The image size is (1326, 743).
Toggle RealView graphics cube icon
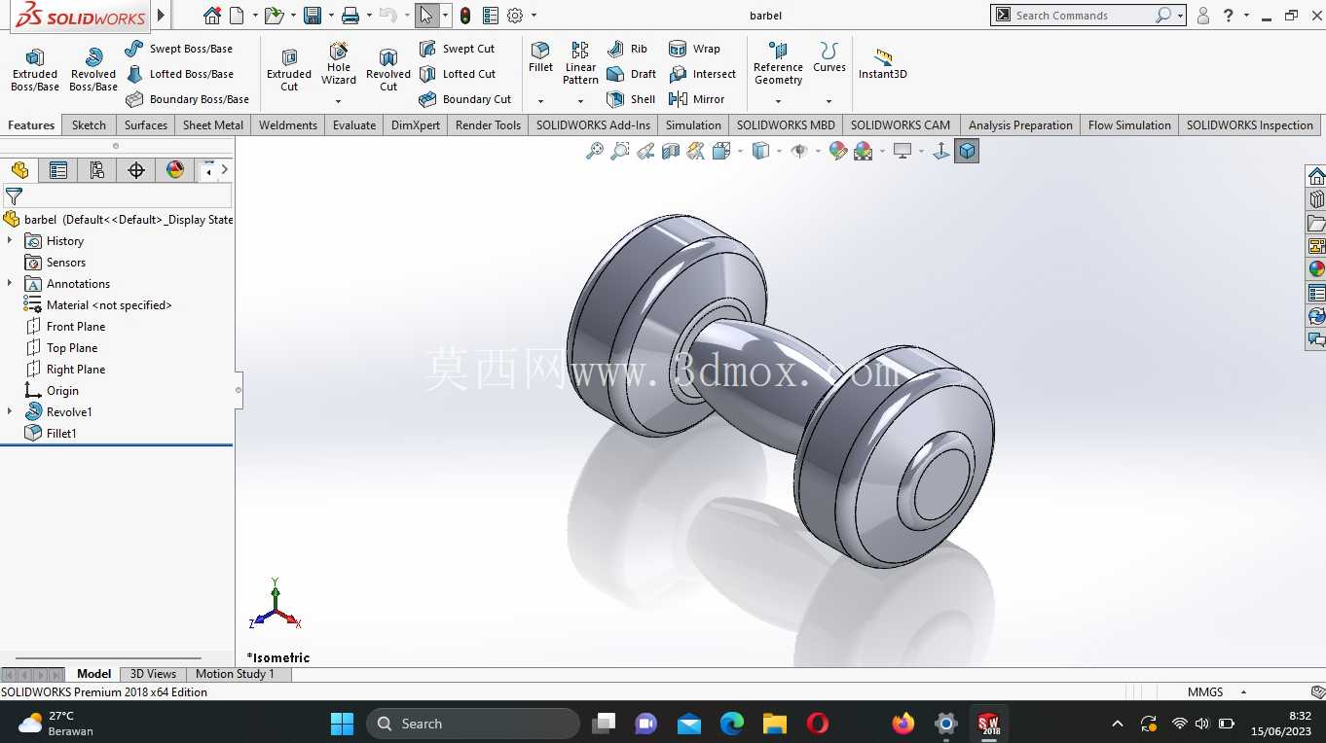967,151
